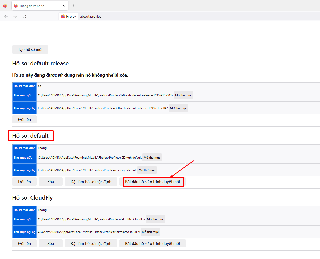
Task: Click the Firefox identity icon in address bar
Action: coord(63,16)
